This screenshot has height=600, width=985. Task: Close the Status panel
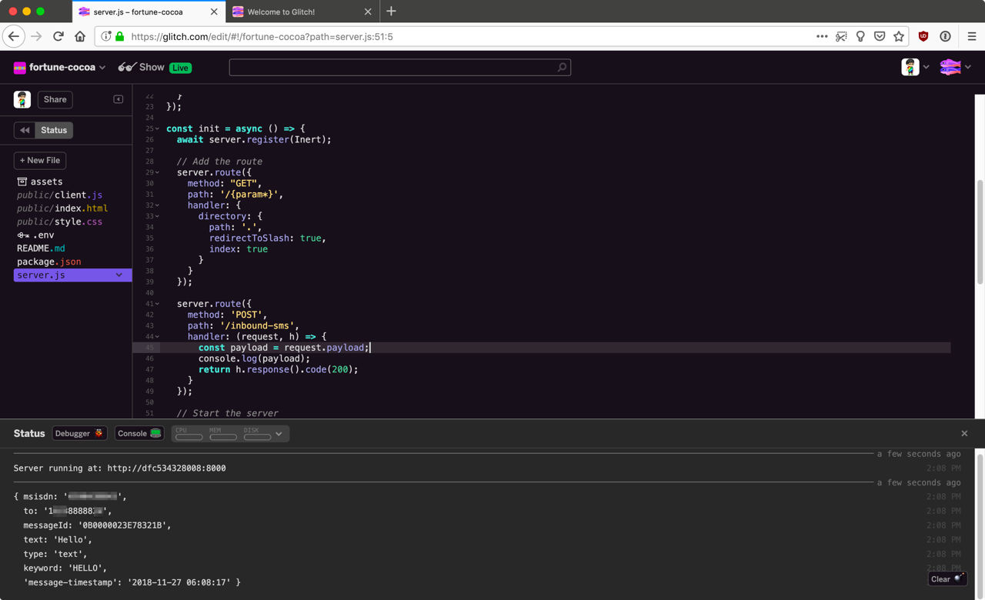964,433
